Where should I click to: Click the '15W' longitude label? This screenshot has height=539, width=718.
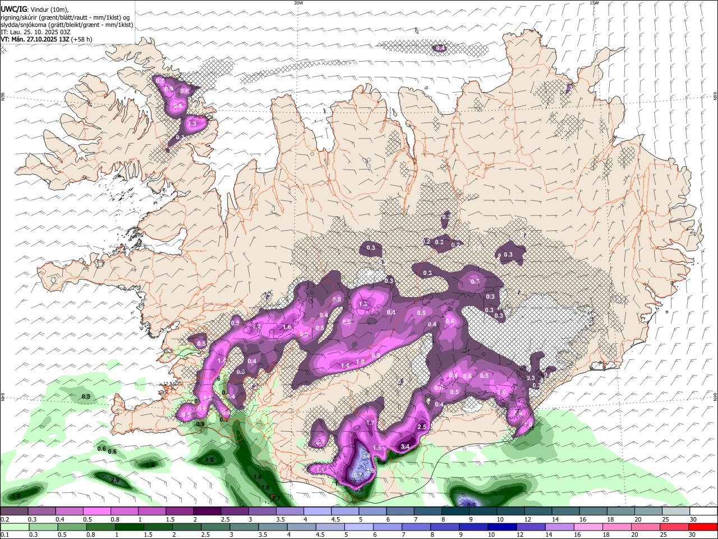(x=594, y=3)
